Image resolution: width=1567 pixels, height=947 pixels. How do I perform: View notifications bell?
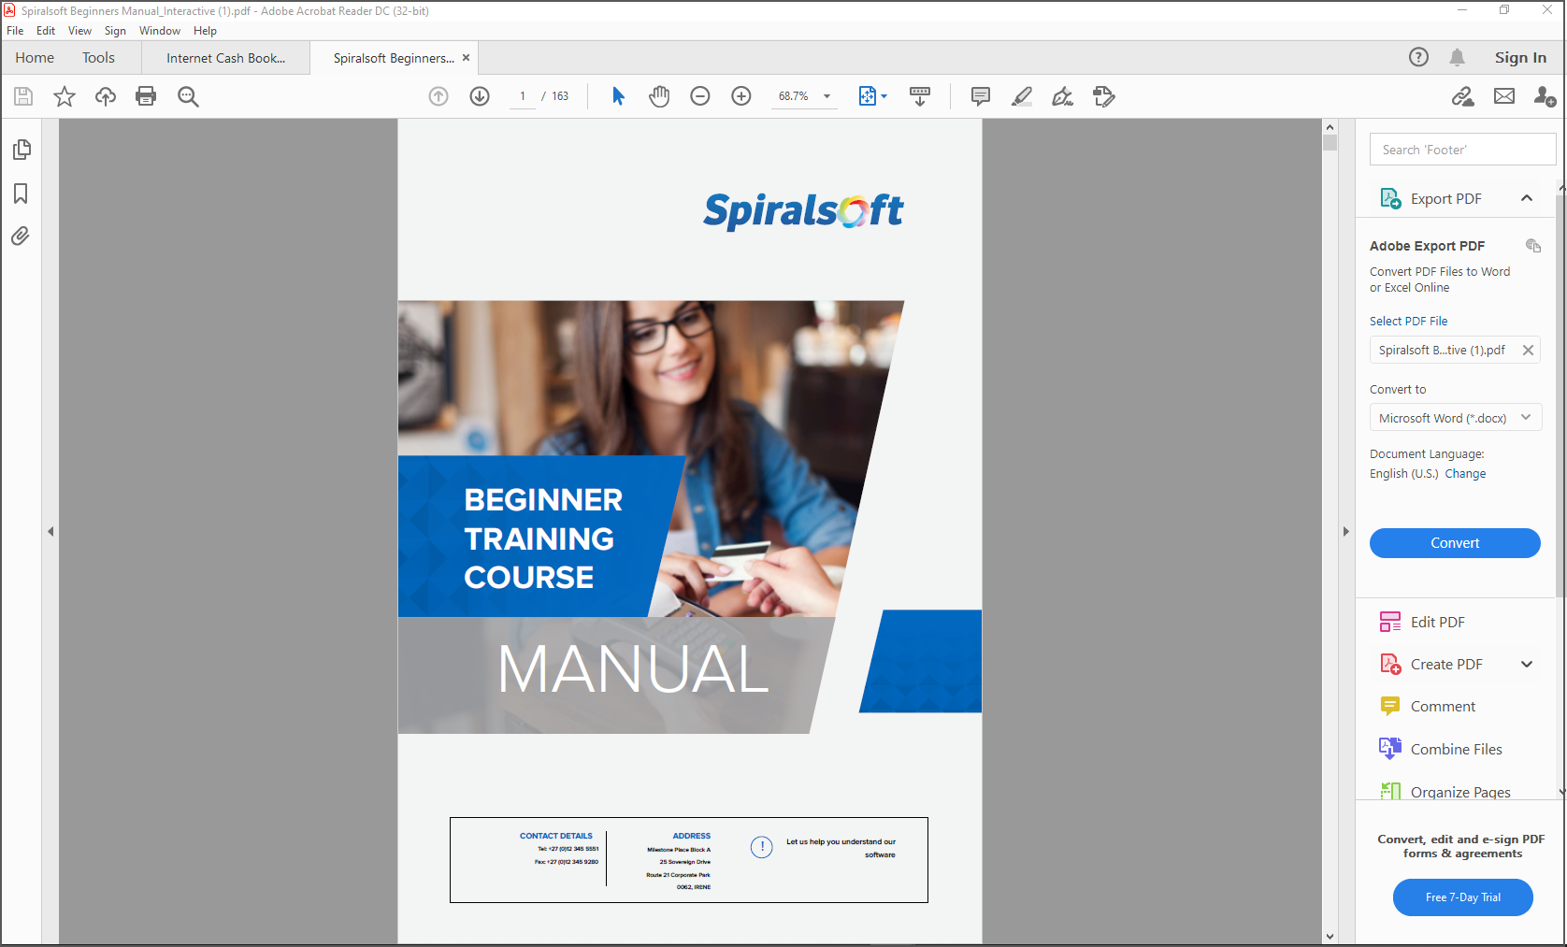click(1457, 57)
